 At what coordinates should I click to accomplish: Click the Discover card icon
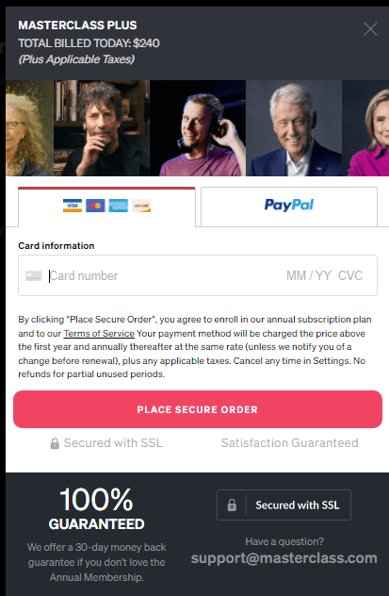(141, 206)
